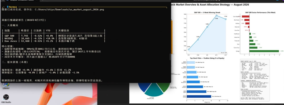
Task: Click the 核心背景 heading in terminal
Action: 8,46
